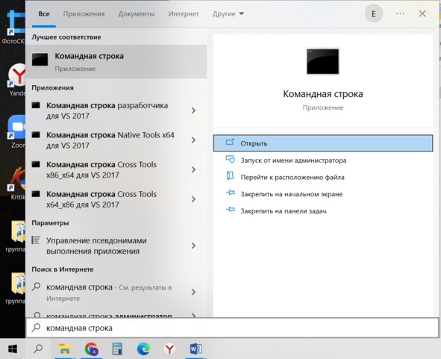441x359 pixels.
Task: Switch to the Приложения tab
Action: 84,13
